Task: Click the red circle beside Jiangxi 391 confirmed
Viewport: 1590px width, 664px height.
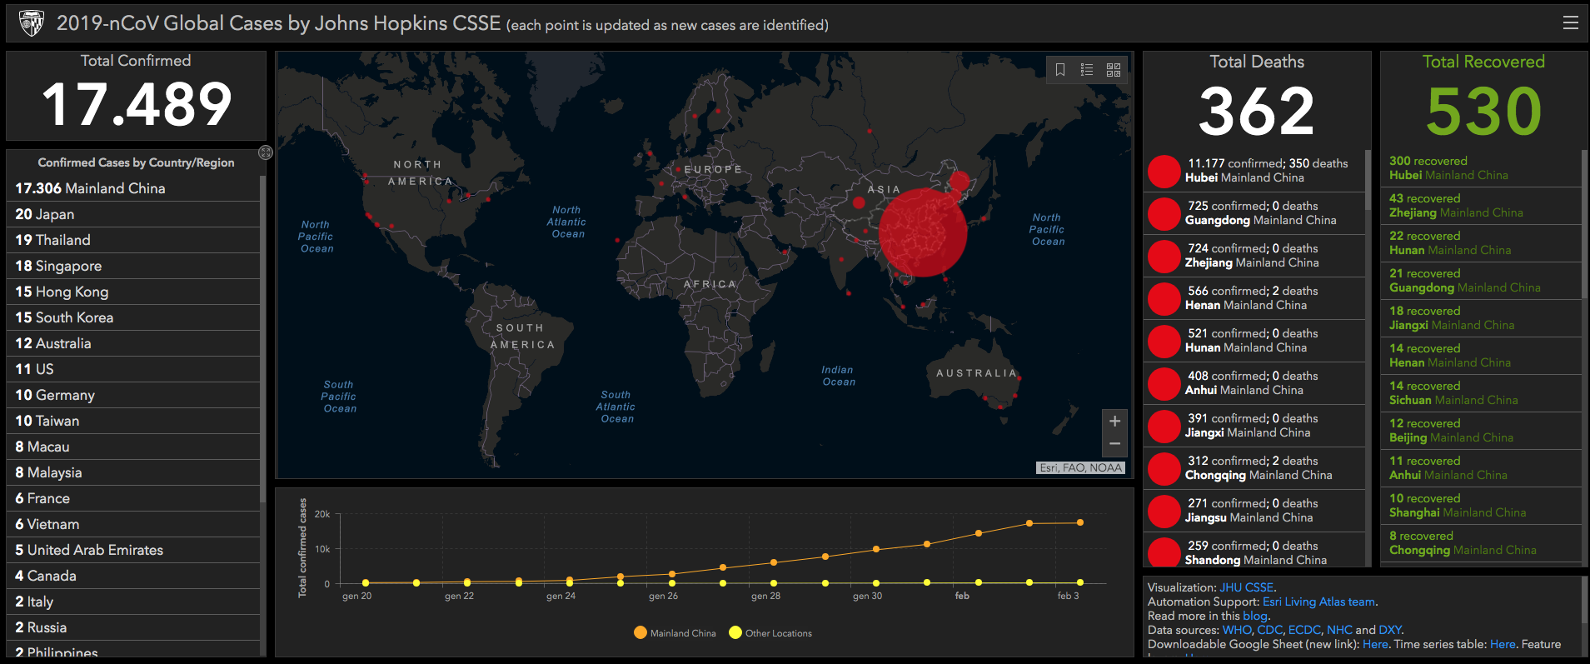Action: (1164, 427)
